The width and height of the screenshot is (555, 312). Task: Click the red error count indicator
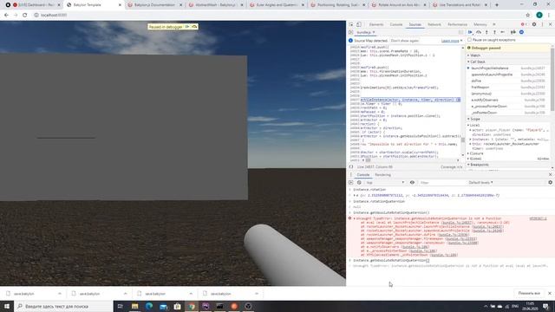(x=524, y=24)
